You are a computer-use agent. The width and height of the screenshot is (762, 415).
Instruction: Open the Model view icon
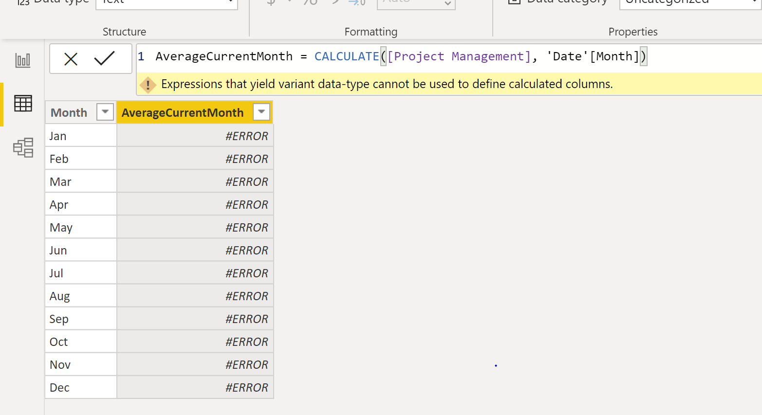point(23,147)
